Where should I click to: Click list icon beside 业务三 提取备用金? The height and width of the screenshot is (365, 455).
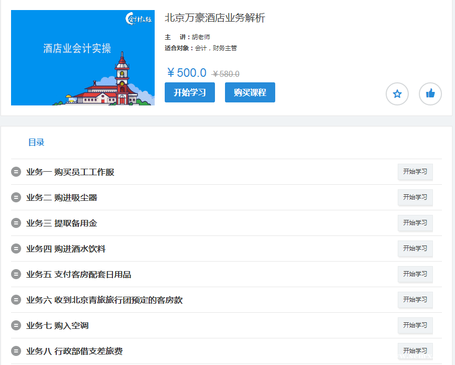(16, 223)
